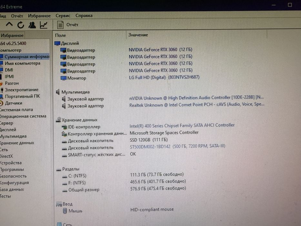The width and height of the screenshot is (301, 226).
Task: Select the HID-compliant mouse value
Action: (152, 210)
